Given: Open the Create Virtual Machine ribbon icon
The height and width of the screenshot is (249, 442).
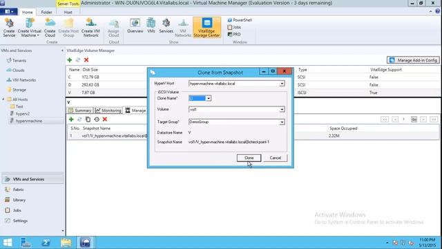Looking at the screenshot, I should (29, 28).
